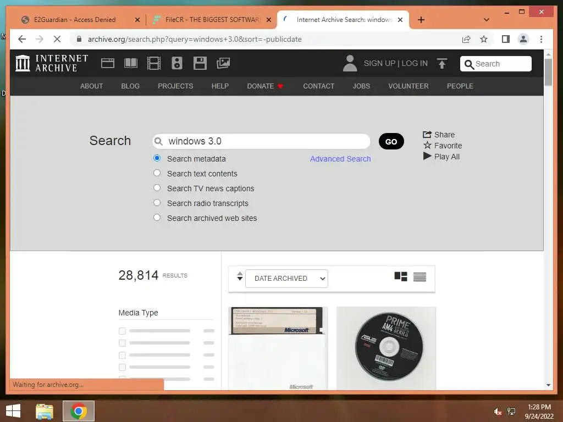Open the Software floppy disk icon

[x=200, y=63]
